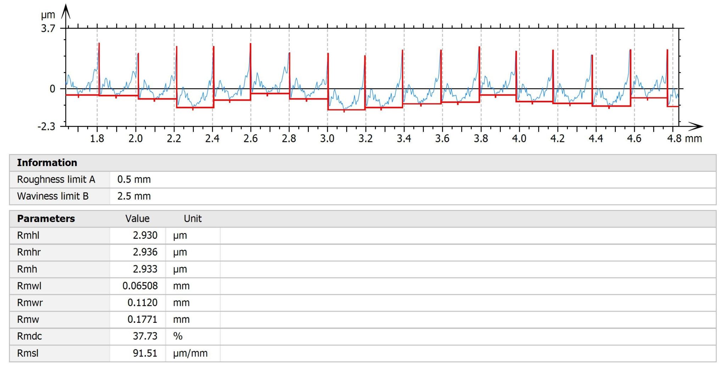Click the 3.7 label on the y-axis
Viewport: 726px width, 371px height.
tap(48, 29)
